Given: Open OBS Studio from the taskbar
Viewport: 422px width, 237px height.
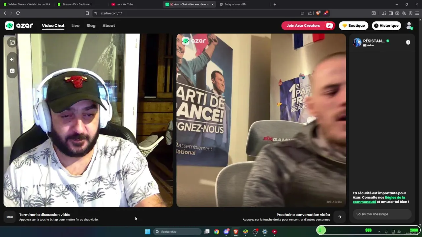Looking at the screenshot, I should pyautogui.click(x=255, y=232).
